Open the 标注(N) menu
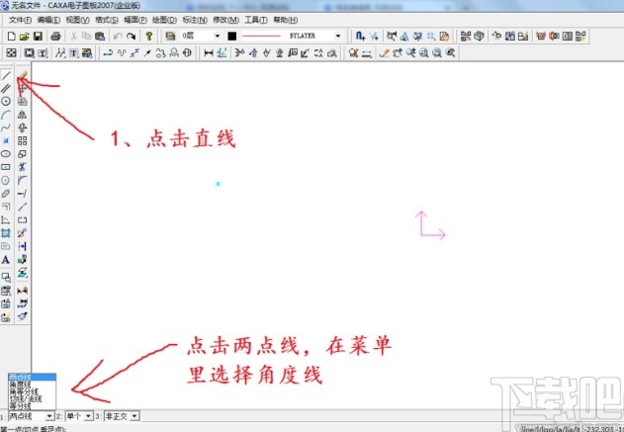This screenshot has width=624, height=432. tap(195, 20)
